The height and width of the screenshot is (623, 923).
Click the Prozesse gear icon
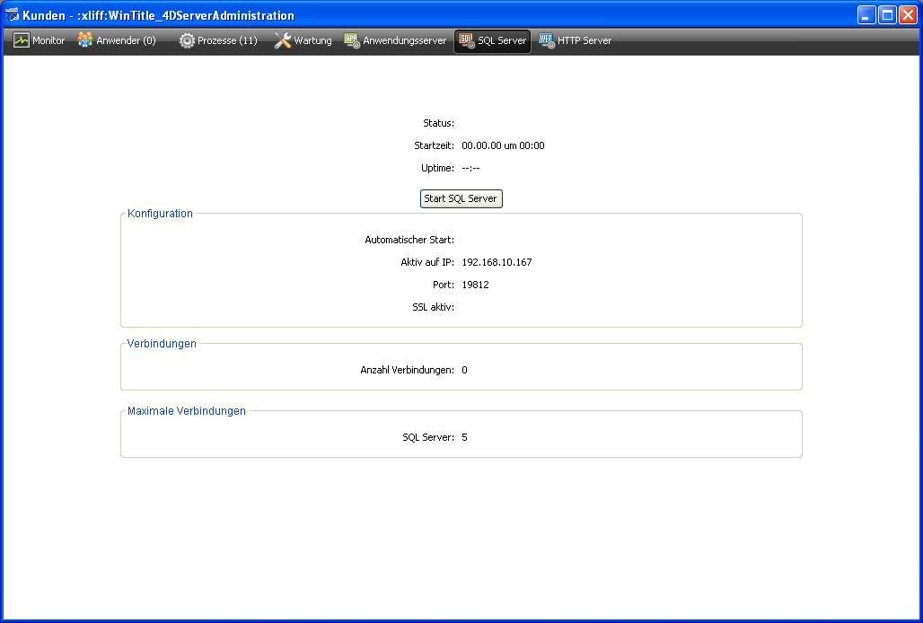click(x=187, y=40)
